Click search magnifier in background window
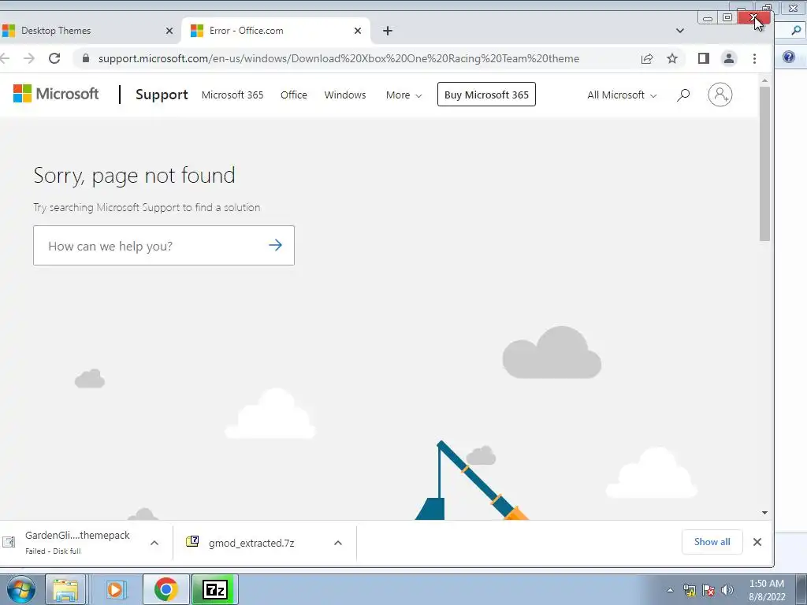This screenshot has width=807, height=605. [796, 31]
